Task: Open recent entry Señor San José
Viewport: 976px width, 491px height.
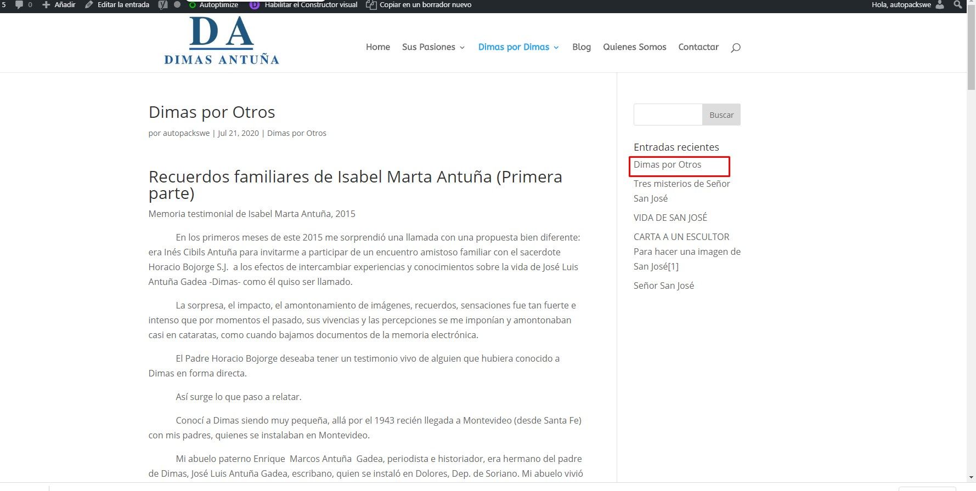Action: coord(664,286)
